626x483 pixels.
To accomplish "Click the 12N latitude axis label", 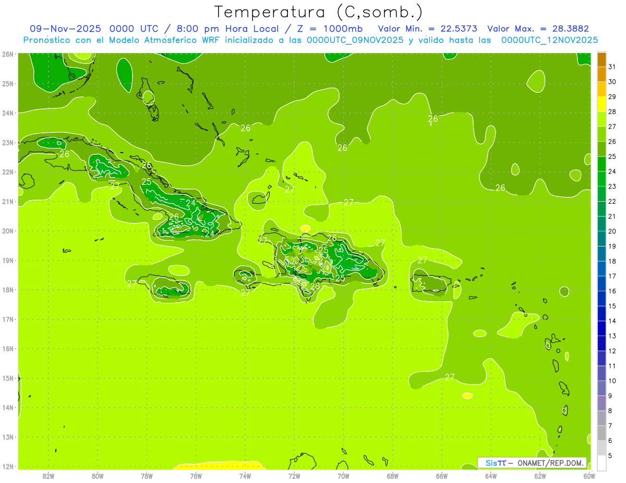I will (8, 466).
